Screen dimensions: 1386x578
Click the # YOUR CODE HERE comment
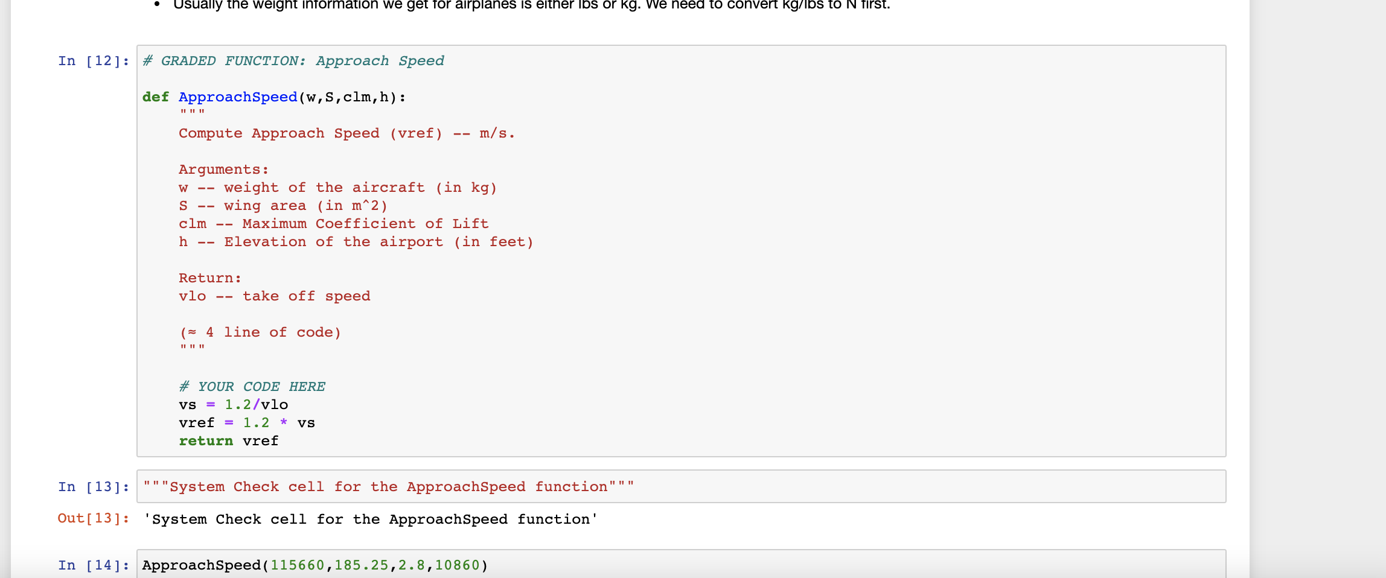click(251, 387)
